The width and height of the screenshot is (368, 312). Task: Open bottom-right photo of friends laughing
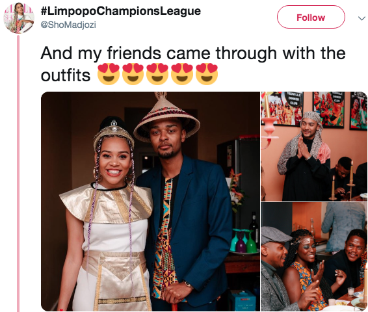(314, 257)
